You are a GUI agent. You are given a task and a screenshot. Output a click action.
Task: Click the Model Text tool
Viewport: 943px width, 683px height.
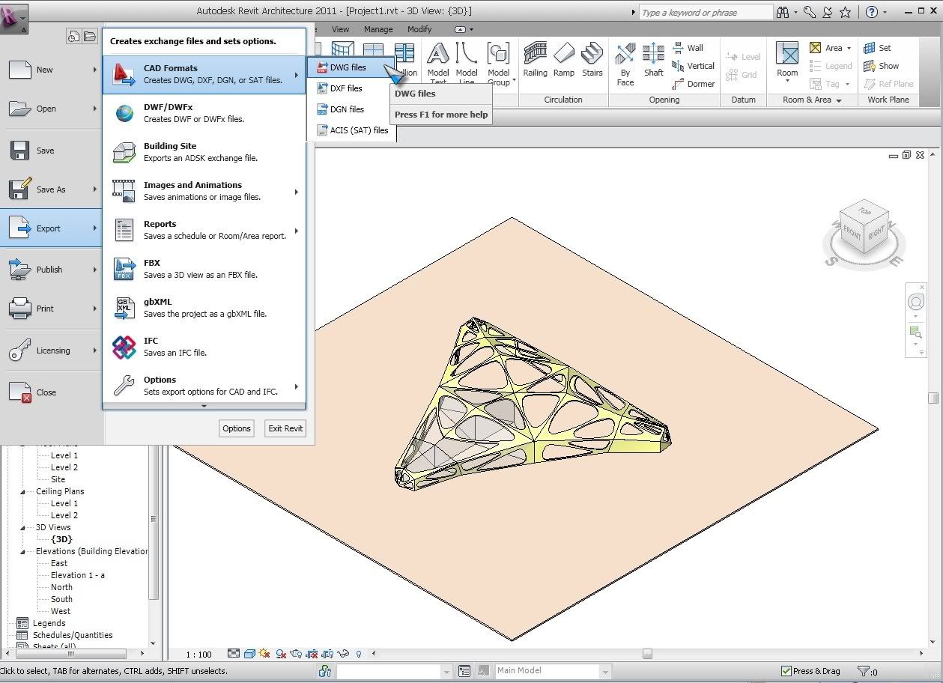(x=438, y=63)
